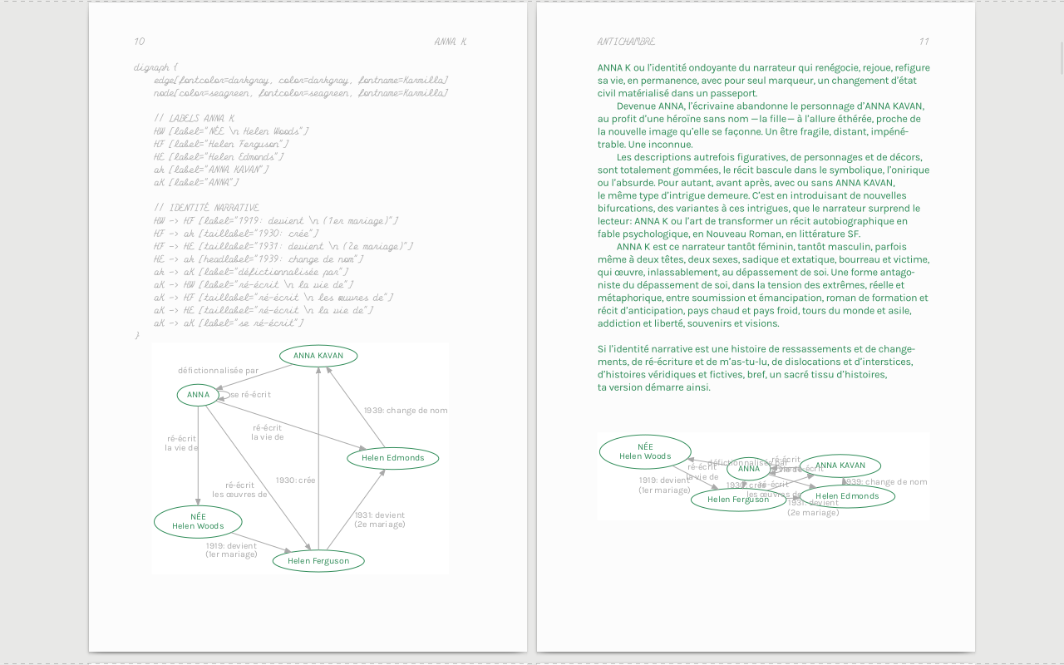Click the Helen Edmonds node on page 10
The height and width of the screenshot is (665, 1064).
392,458
